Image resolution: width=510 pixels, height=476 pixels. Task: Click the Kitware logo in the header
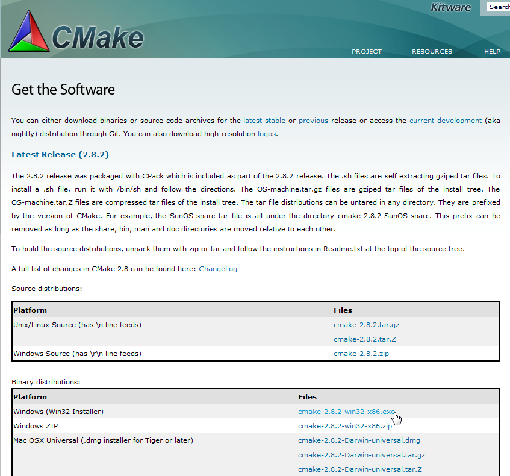pos(450,7)
